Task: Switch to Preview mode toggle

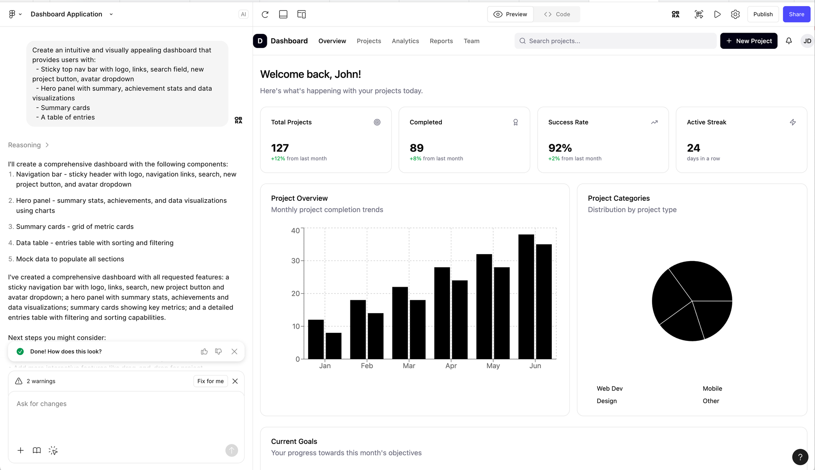Action: (x=510, y=14)
